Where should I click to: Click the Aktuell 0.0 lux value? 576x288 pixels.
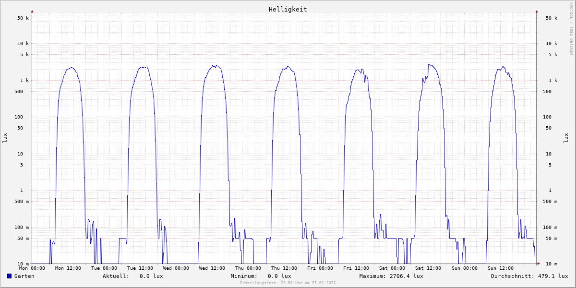click(x=132, y=276)
